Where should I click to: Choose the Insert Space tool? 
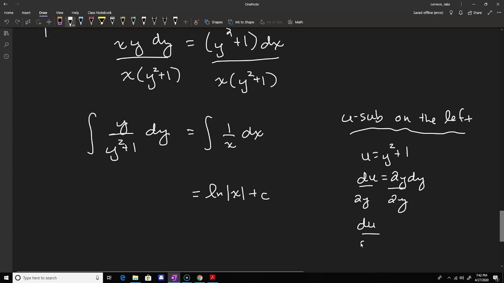point(49,22)
